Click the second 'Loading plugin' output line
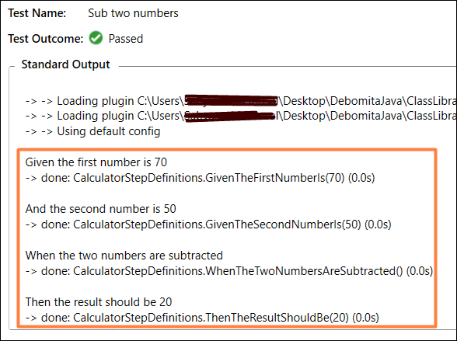 point(241,116)
